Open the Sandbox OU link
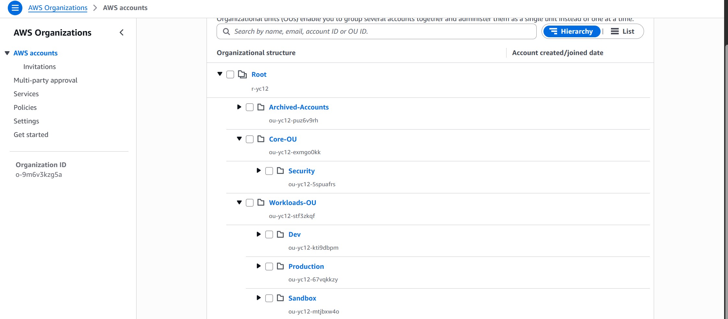The width and height of the screenshot is (728, 319). (x=302, y=298)
